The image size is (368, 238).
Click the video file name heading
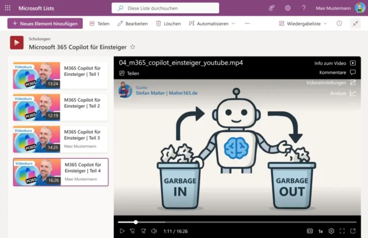pyautogui.click(x=181, y=63)
